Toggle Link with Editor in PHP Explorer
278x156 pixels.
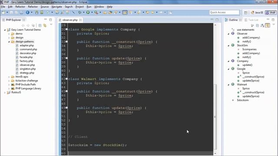click(x=45, y=26)
